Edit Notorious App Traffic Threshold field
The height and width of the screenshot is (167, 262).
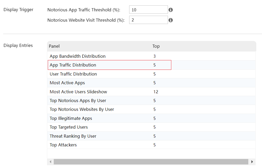coord(148,10)
